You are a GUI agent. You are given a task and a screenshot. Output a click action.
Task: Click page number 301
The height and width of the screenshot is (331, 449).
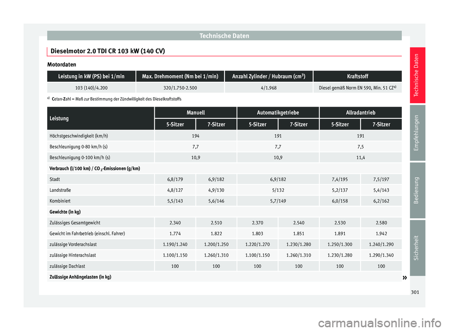coord(415,292)
